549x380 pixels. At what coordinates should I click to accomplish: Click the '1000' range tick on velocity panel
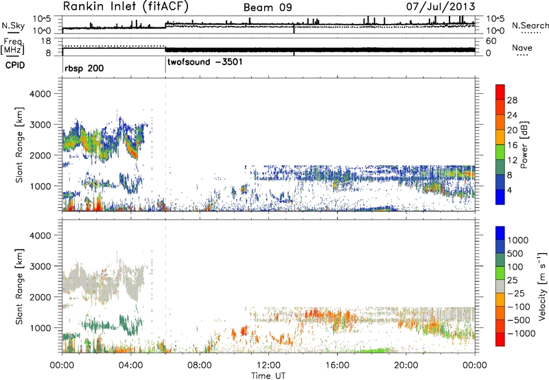point(42,328)
